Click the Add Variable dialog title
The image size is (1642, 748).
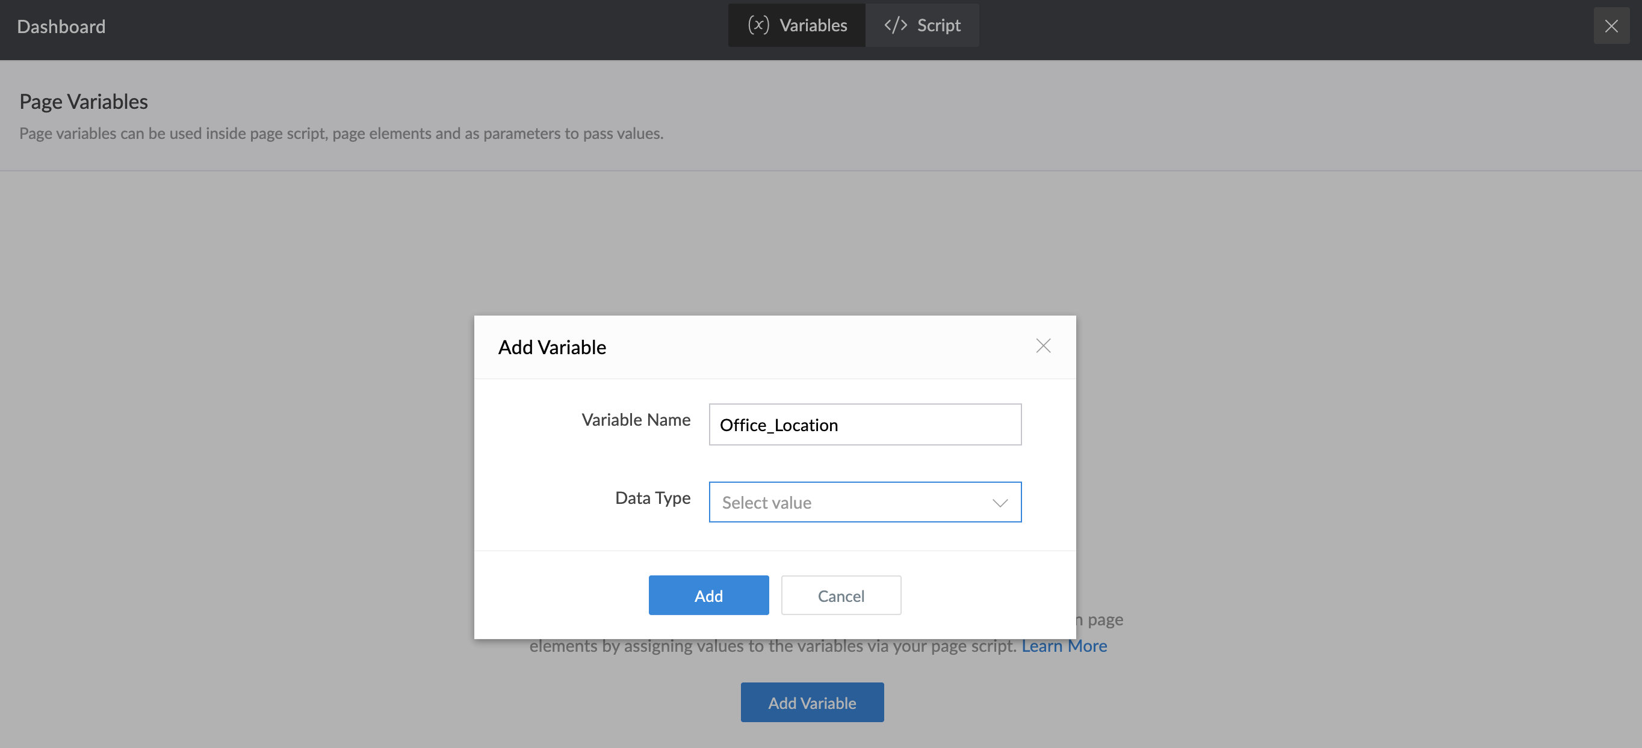[x=552, y=348]
